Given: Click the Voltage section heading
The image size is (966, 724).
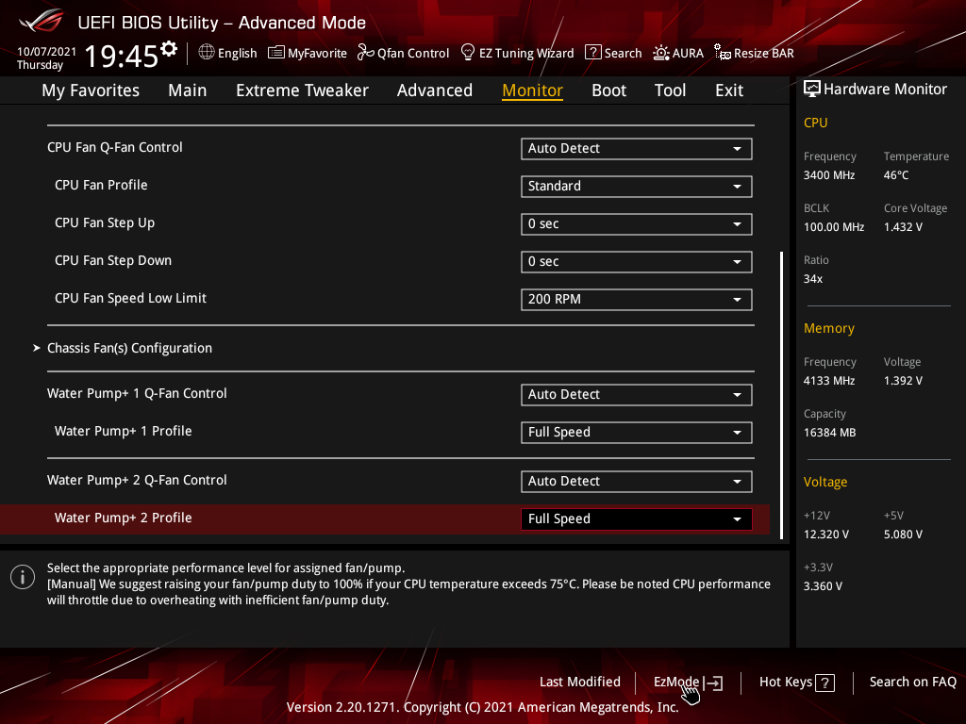Looking at the screenshot, I should (824, 482).
